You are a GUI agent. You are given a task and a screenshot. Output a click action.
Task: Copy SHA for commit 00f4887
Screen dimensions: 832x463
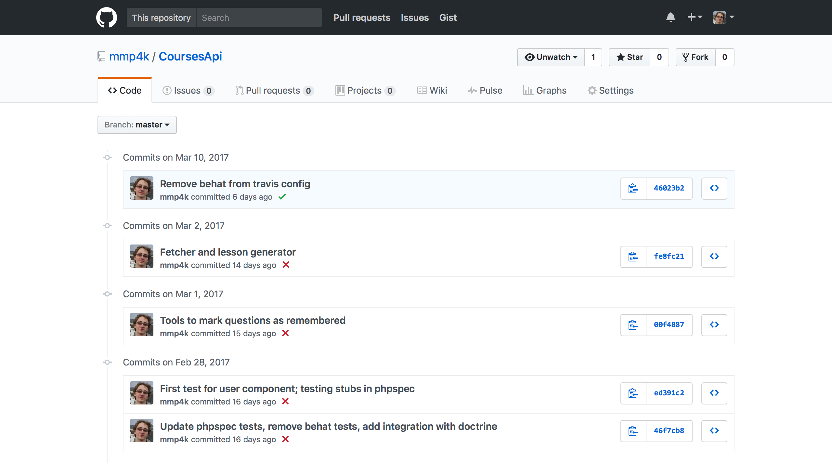tap(633, 325)
